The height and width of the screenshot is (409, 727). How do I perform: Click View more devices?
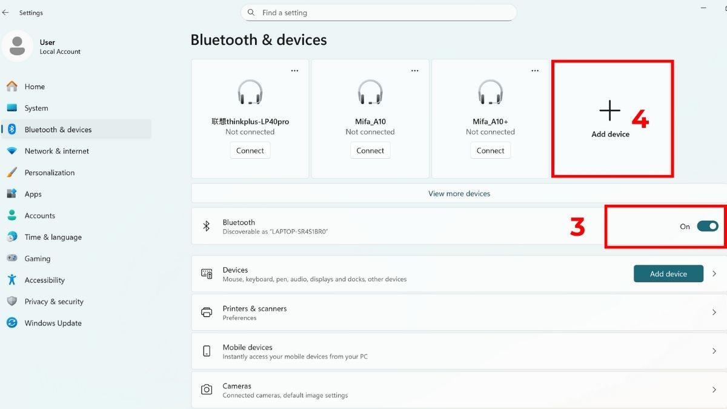click(459, 193)
